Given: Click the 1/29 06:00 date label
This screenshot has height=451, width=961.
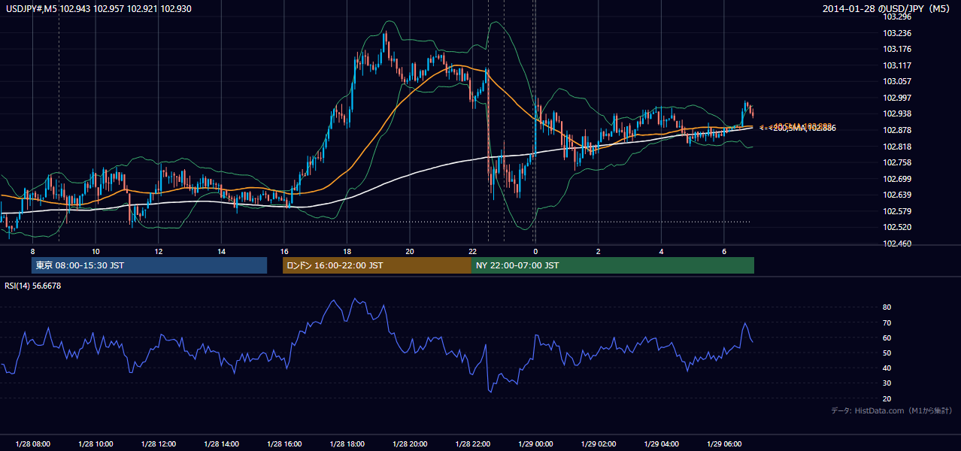Looking at the screenshot, I should [x=724, y=443].
